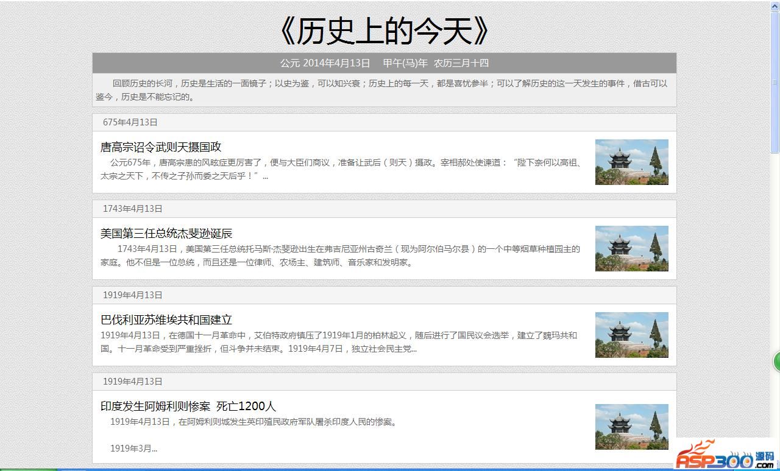The image size is (780, 471).
Task: Click the green floating button at right edge
Action: (776, 361)
